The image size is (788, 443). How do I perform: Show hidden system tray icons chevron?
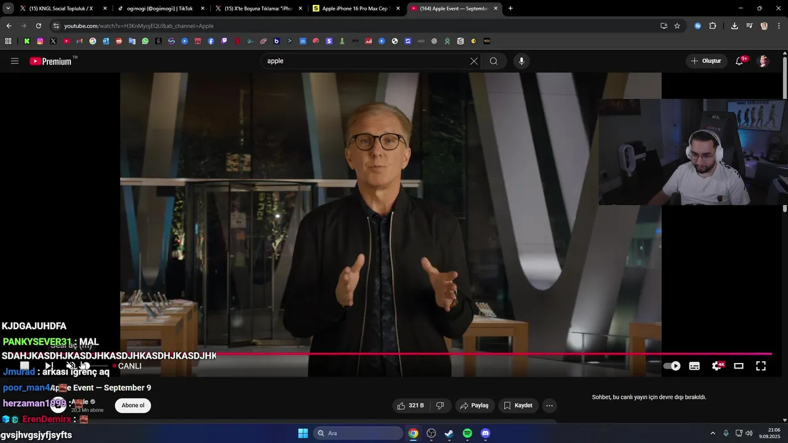(x=713, y=433)
